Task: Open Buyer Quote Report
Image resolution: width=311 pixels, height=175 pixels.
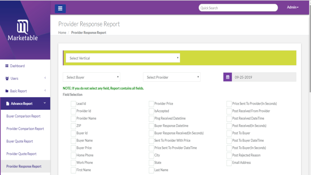Action: (20, 141)
